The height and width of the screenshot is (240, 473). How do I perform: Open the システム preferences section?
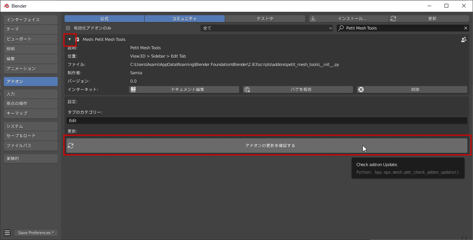(x=31, y=126)
